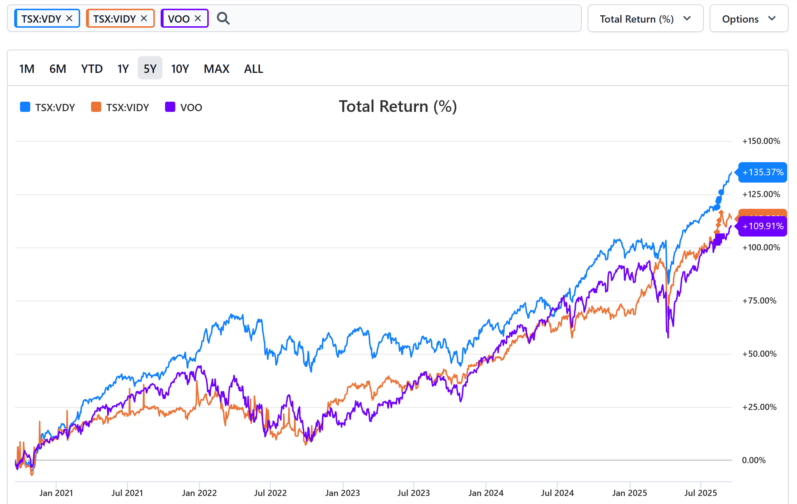This screenshot has height=504, width=797.
Task: Click the Jan 2025 axis label
Action: click(630, 493)
